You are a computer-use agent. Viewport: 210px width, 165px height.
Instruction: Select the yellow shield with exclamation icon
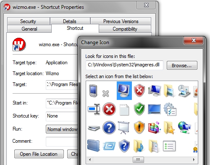pyautogui.click(x=139, y=127)
